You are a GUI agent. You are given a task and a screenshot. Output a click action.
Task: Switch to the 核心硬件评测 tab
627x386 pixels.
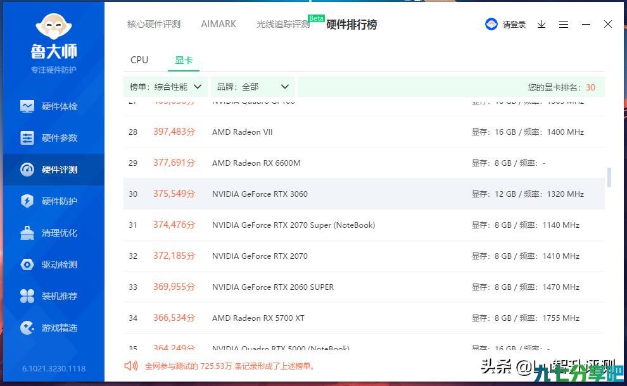[154, 25]
